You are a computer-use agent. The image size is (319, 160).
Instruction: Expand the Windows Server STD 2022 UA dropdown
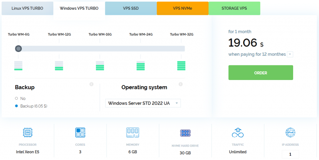coord(143,103)
